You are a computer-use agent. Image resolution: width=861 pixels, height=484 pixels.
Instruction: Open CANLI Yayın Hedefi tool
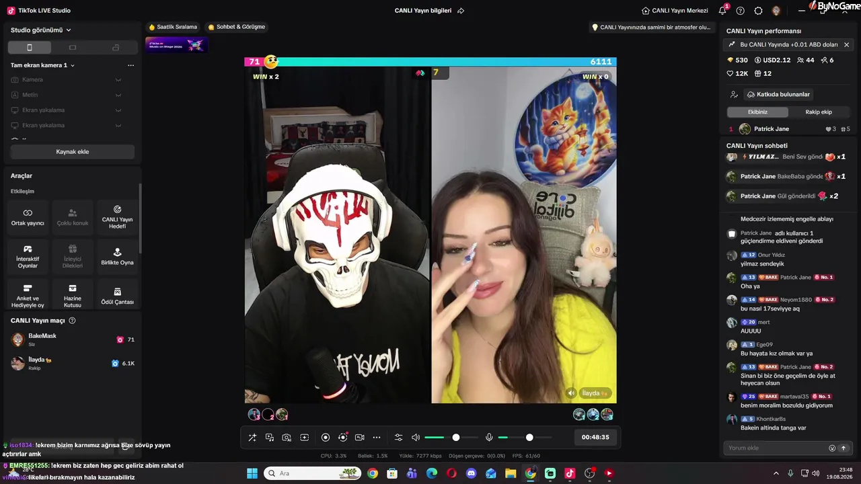click(117, 216)
